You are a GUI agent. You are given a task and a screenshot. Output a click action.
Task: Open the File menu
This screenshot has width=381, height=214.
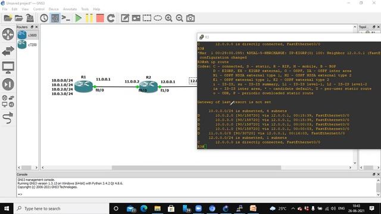[x=5, y=9]
